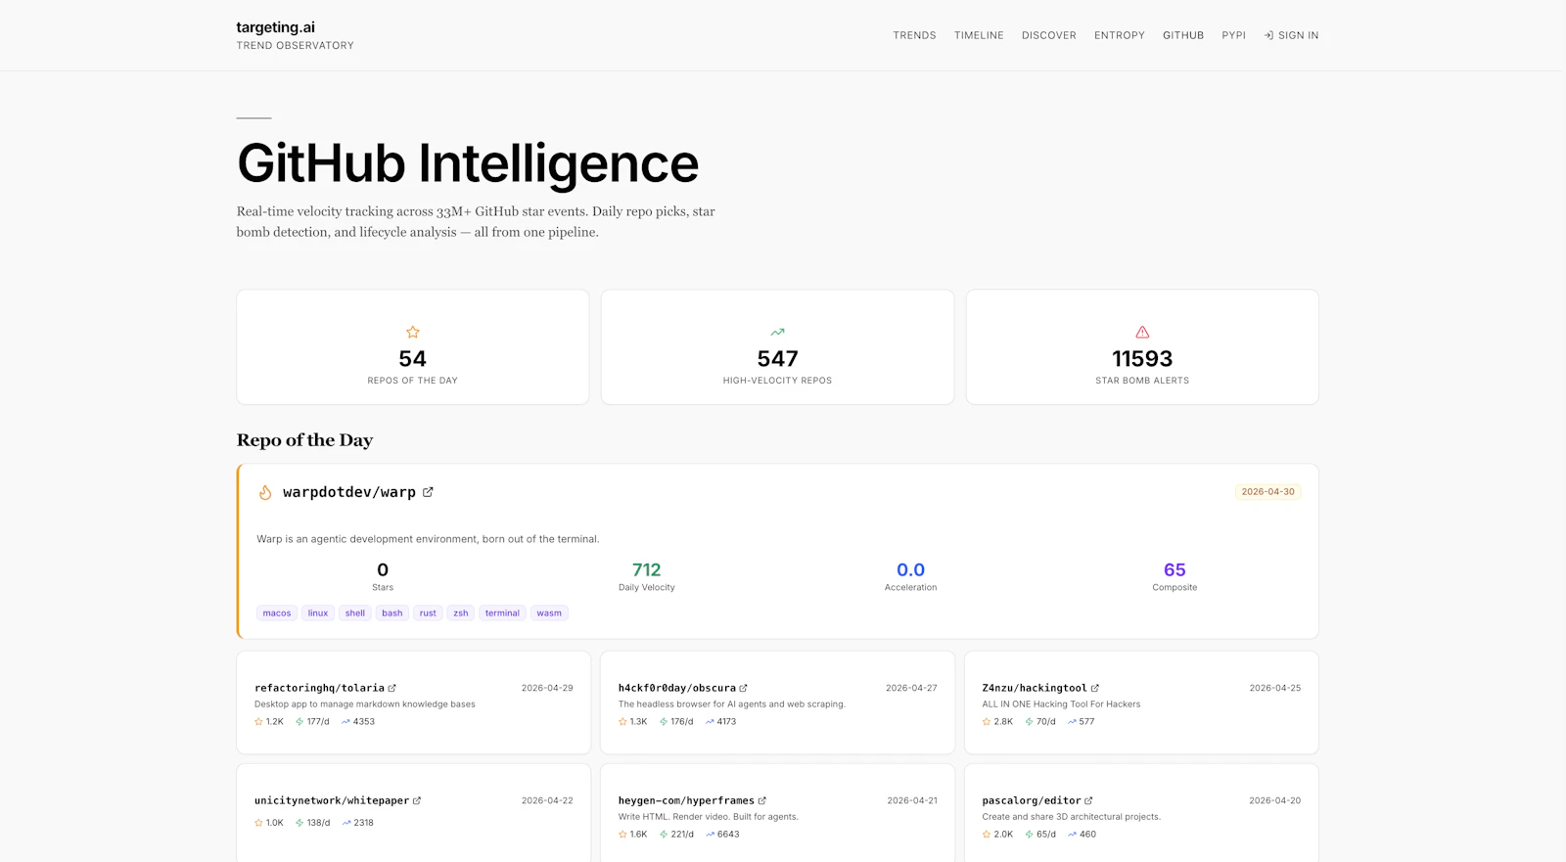Open the High-Velocity Repos card

[x=777, y=346]
